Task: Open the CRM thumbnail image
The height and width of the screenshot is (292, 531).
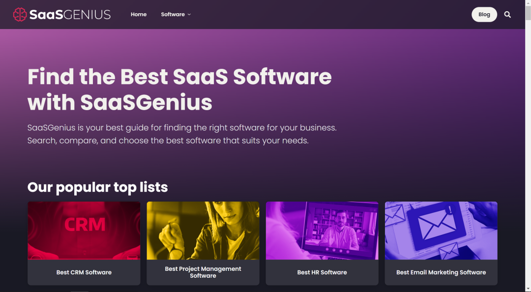Action: pos(84,231)
